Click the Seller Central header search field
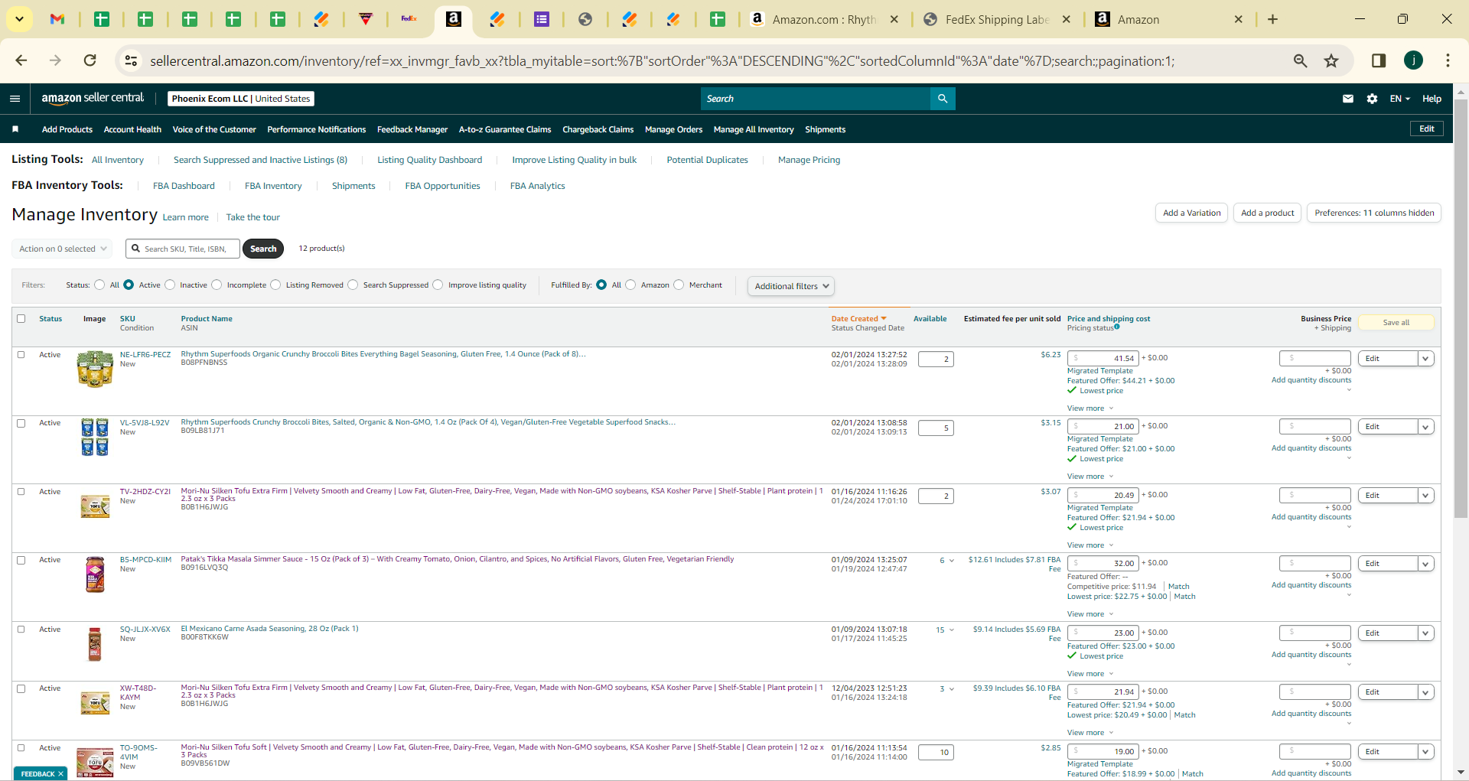 click(x=816, y=99)
